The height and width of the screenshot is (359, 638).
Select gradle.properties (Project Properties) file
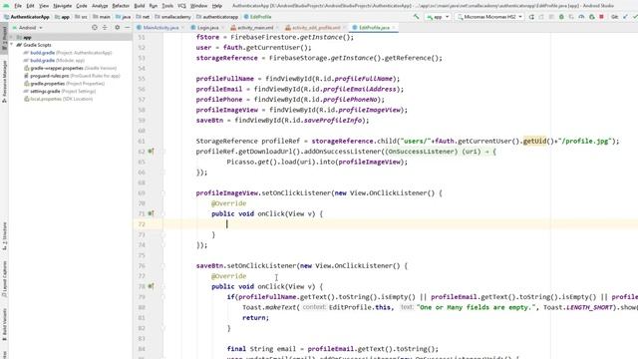[64, 84]
